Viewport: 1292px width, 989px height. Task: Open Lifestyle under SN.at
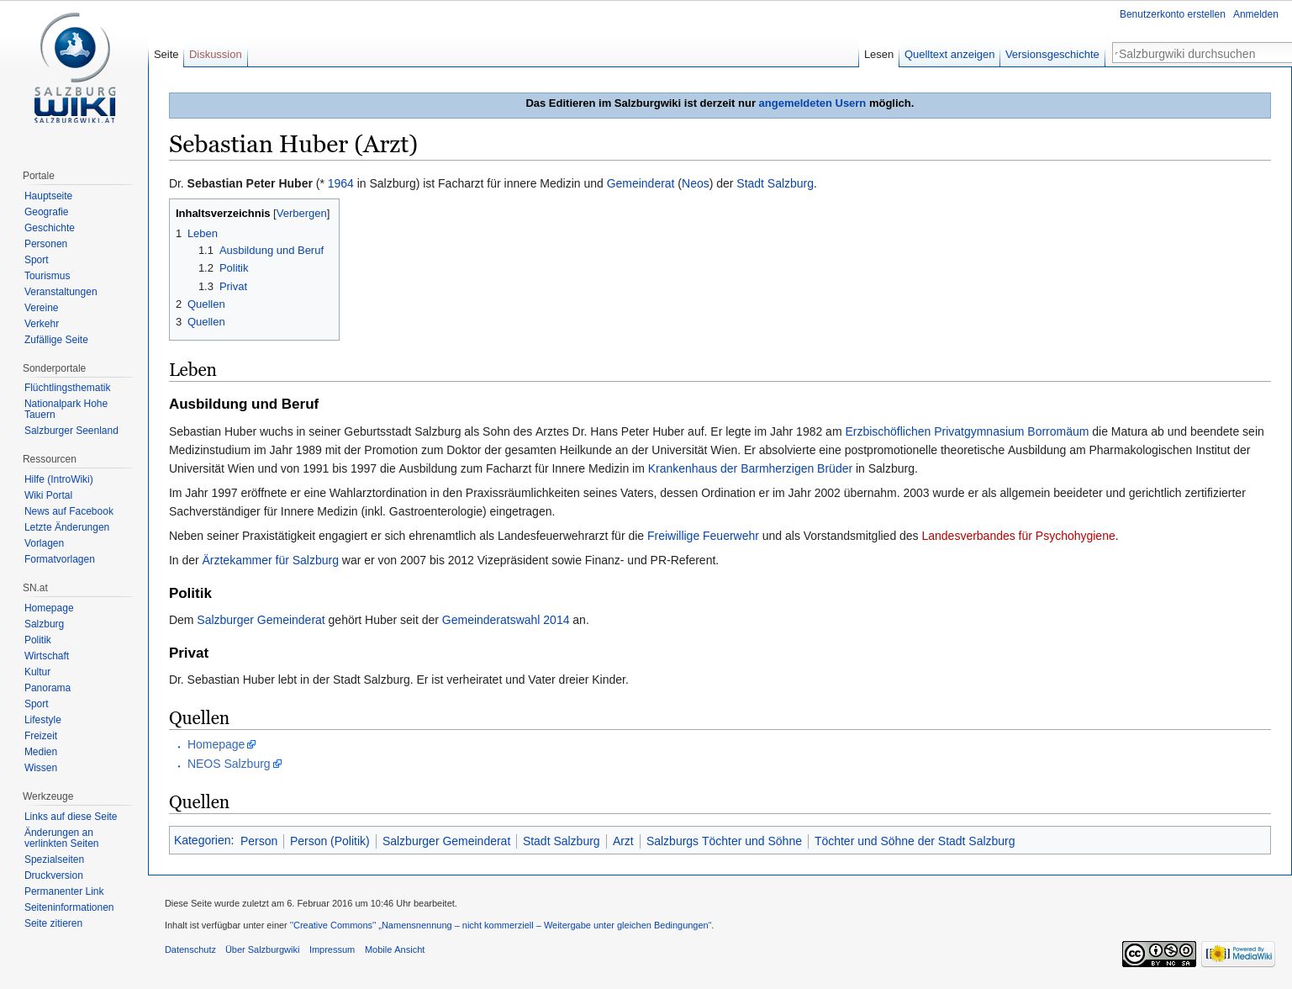tap(43, 720)
